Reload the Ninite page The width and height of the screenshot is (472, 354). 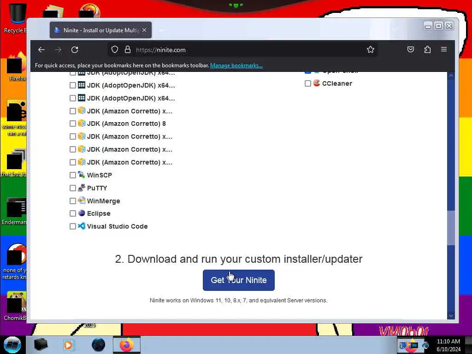click(75, 50)
